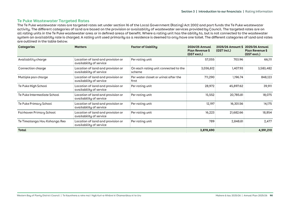
Task: Select the Te Puke High School row label
Action: 33,86
